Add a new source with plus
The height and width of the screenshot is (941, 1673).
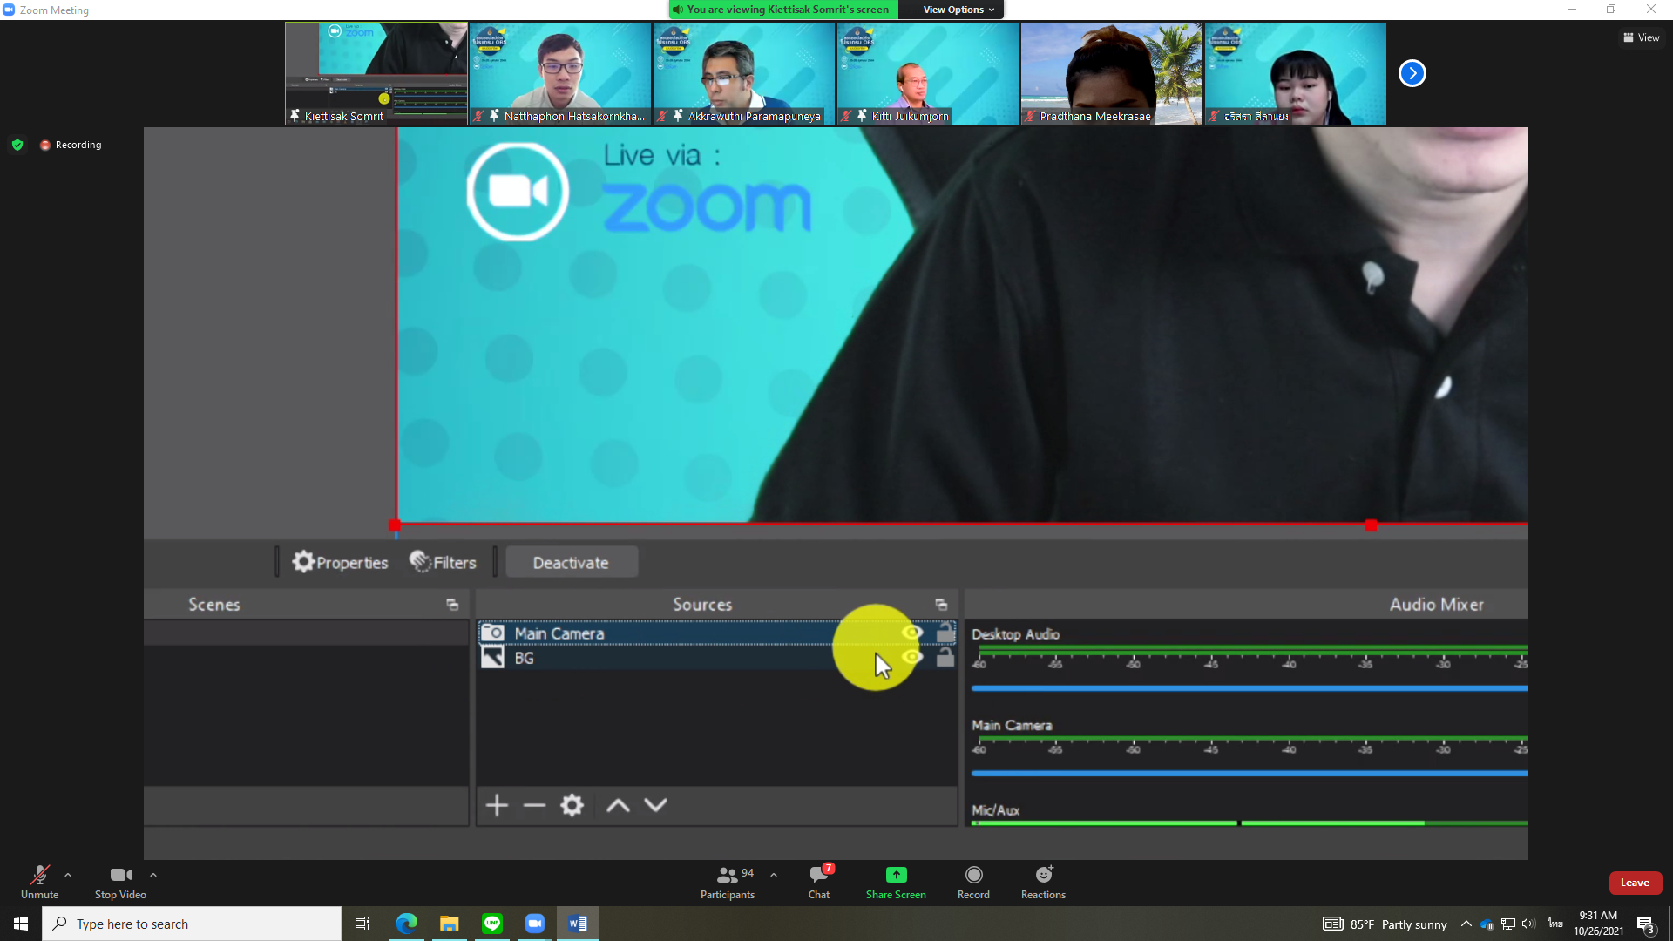[497, 805]
